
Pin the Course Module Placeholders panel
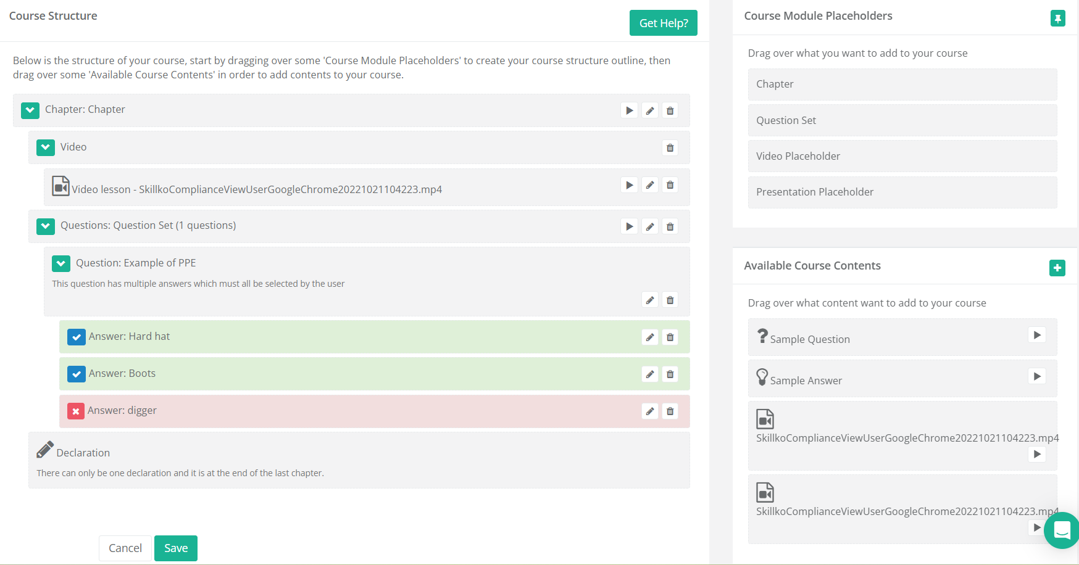pos(1057,19)
